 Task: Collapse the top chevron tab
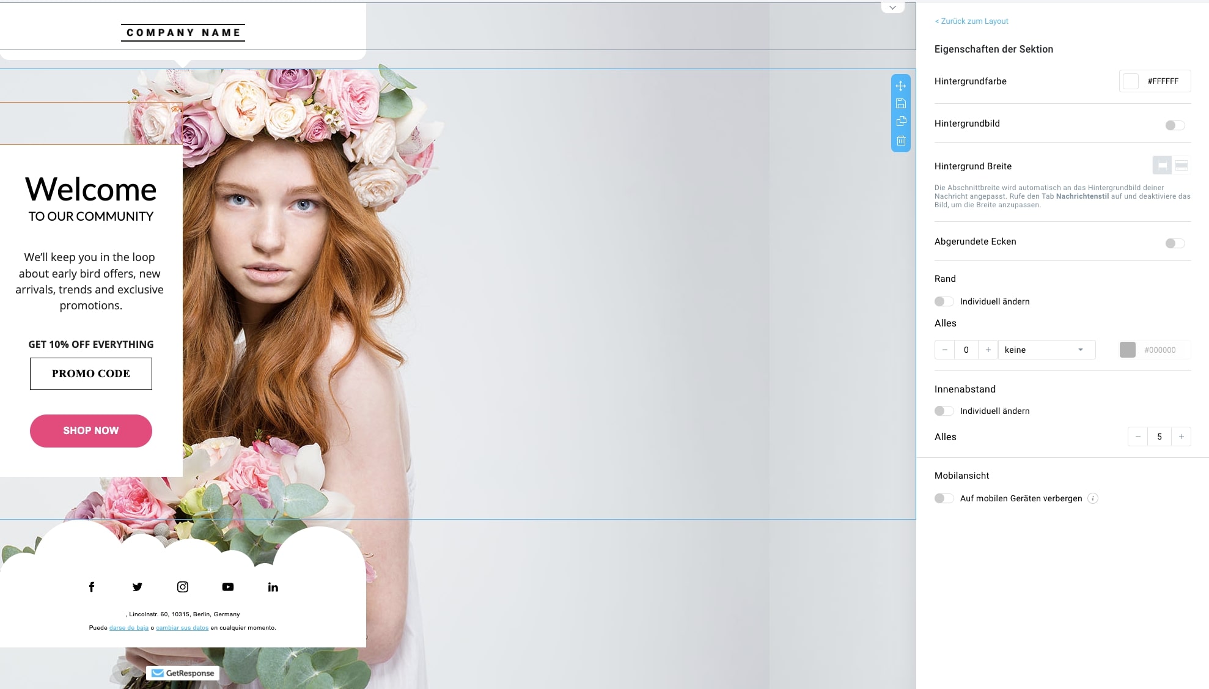click(892, 7)
